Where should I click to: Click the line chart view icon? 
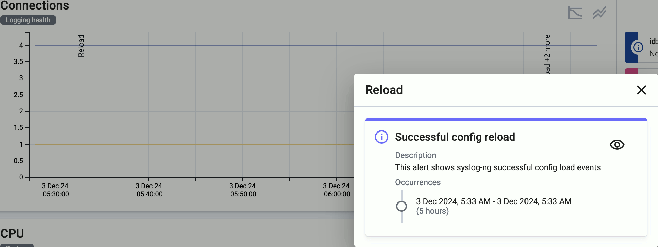pyautogui.click(x=600, y=13)
